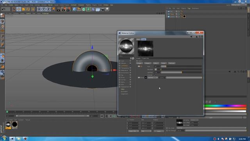Adjust the Bitmap layer opacity slider
Screen dimensions: 250x141
[184, 78]
